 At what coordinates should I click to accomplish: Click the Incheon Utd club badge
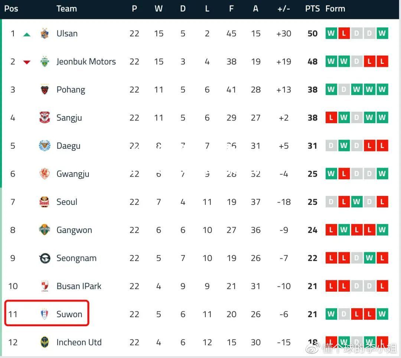45,342
